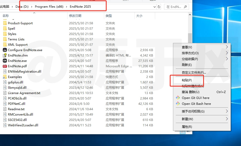The height and width of the screenshot is (146, 241).
Task: Select the gdiplus.dll file icon
Action: [x=5, y=82]
